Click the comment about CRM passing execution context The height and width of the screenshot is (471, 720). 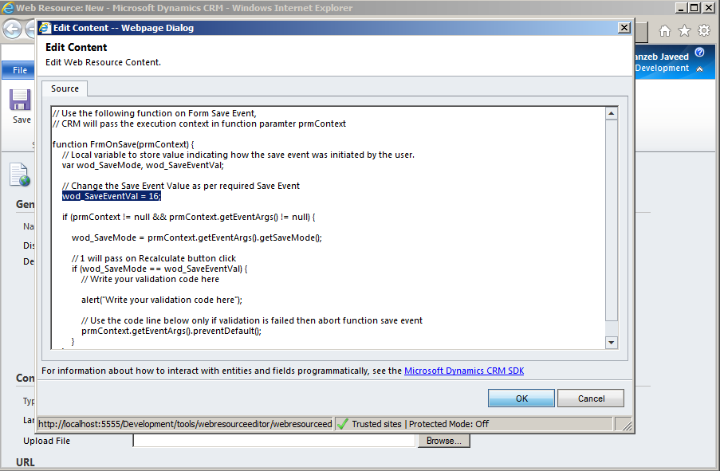(x=199, y=124)
